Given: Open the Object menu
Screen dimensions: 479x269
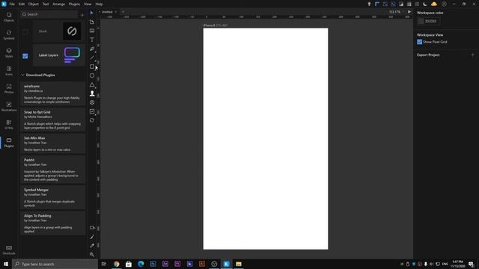Looking at the screenshot, I should pos(33,4).
